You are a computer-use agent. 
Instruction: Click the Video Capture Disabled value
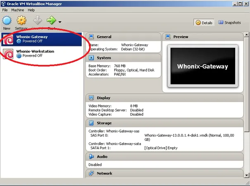pyautogui.click(x=137, y=114)
